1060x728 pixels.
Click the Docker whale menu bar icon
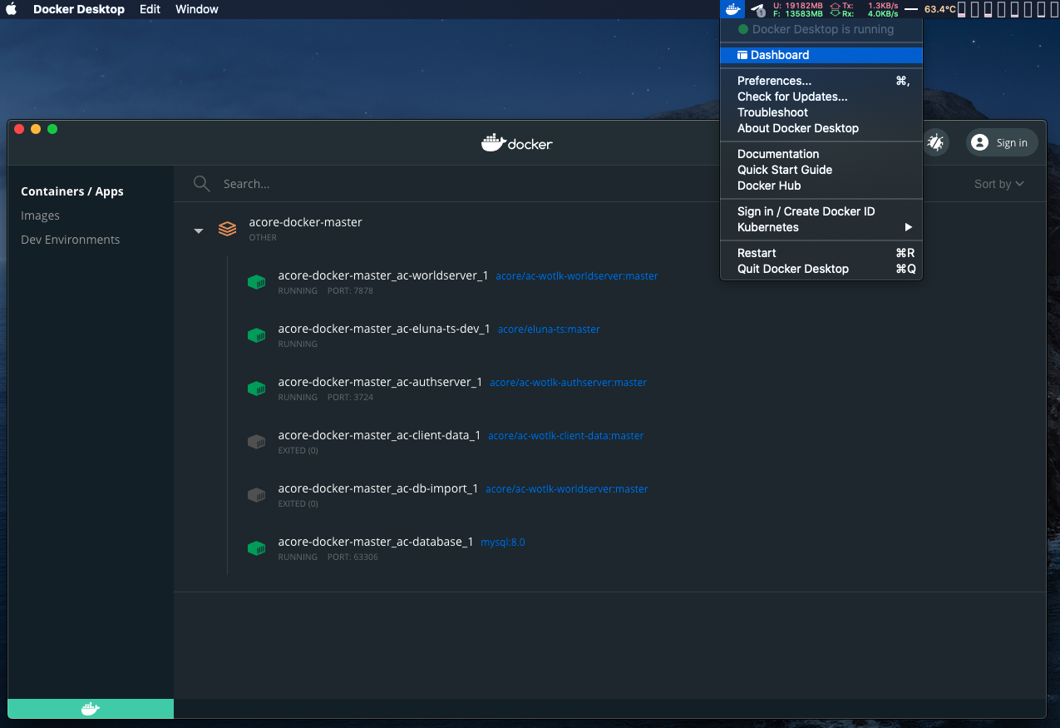tap(732, 9)
